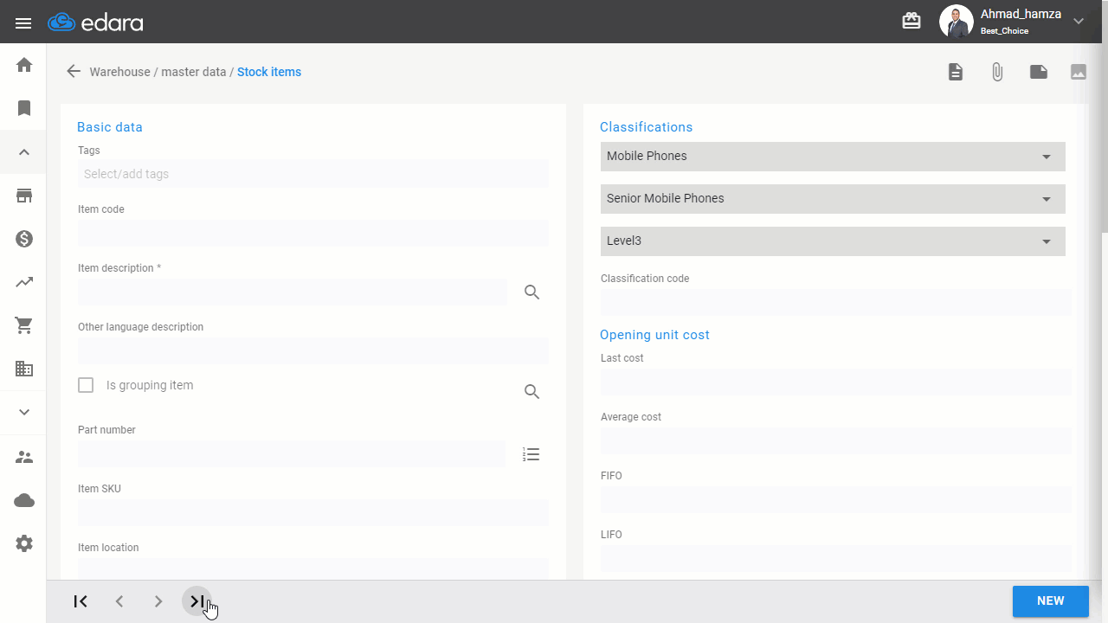The width and height of the screenshot is (1108, 623).
Task: Click the NEW button
Action: point(1051,601)
